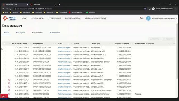
Task: Open stage link for document 000 006 251 001-000034
Action: [x=65, y=47]
